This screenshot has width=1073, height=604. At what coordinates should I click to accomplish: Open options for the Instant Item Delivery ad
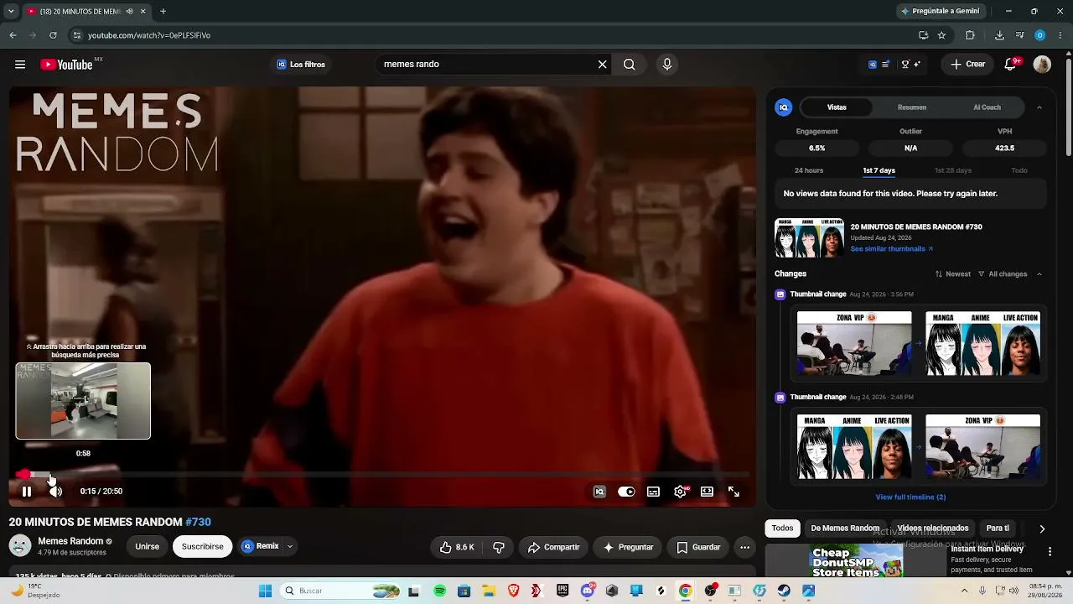[1050, 551]
